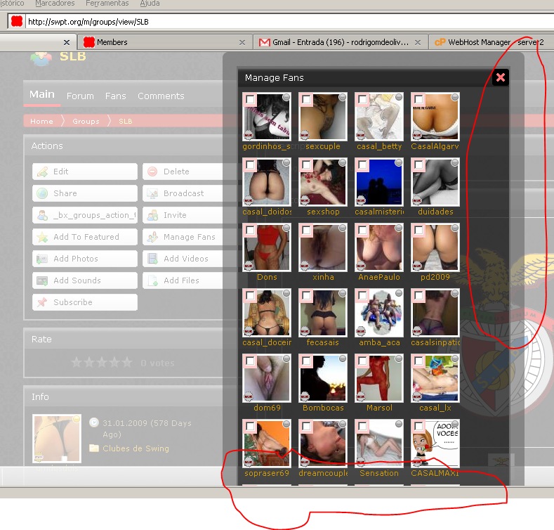Click the Add Sounds icon

point(42,281)
